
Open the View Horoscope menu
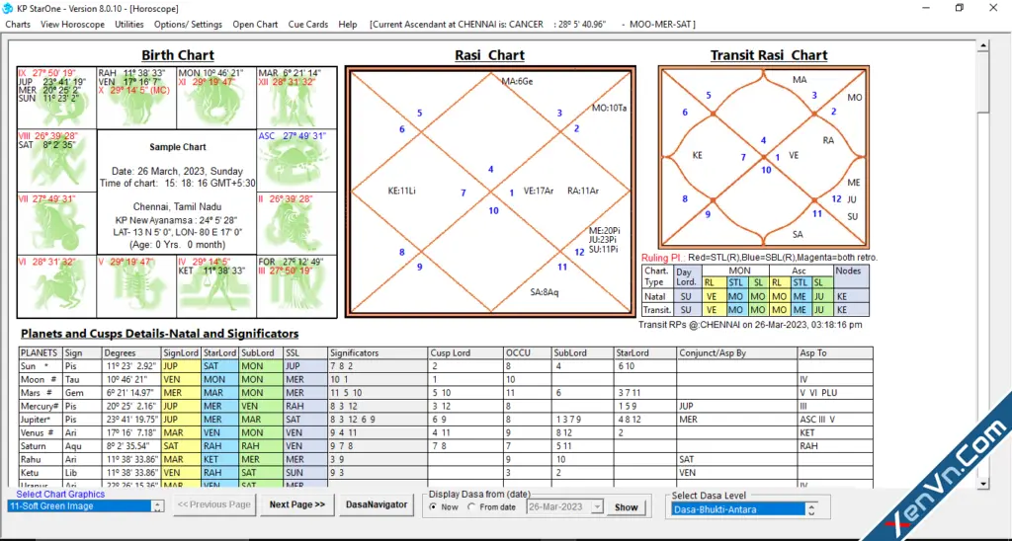(72, 25)
